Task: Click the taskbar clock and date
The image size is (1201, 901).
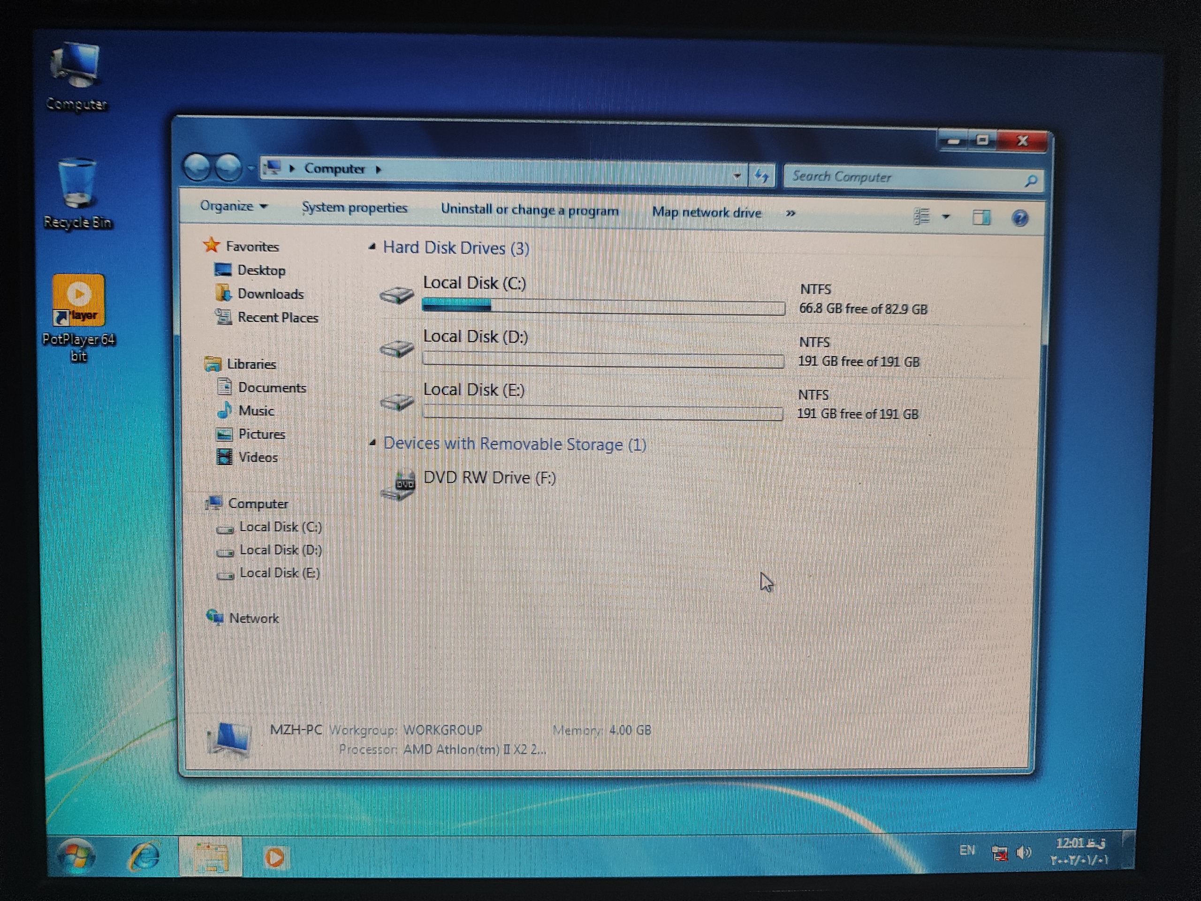Action: click(x=1079, y=852)
